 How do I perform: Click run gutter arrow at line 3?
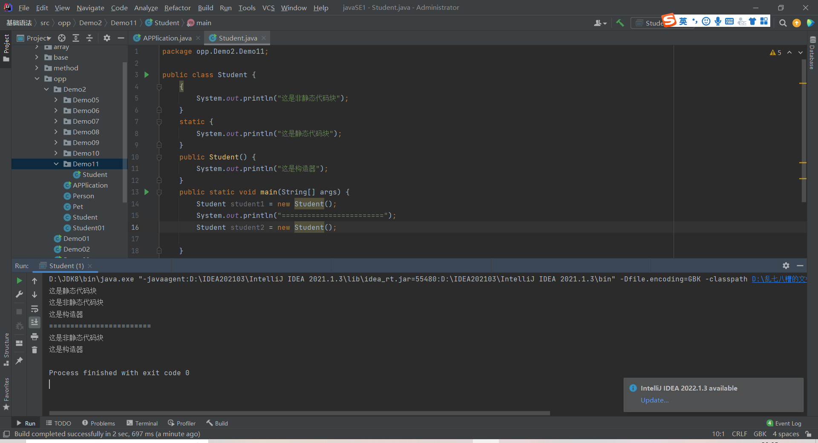pos(147,75)
